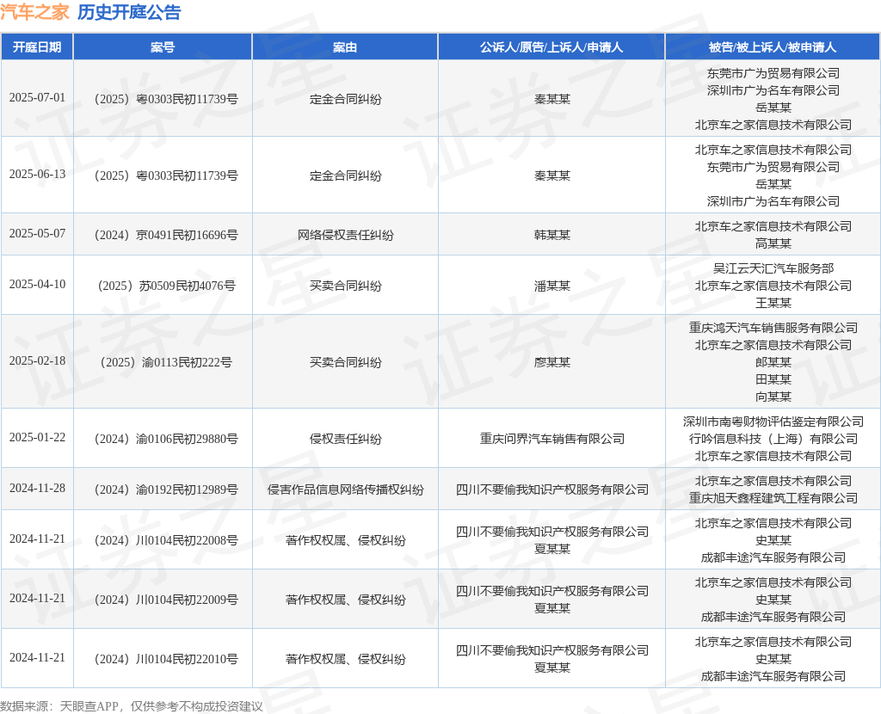Select the 被告/被上诉人/被申请人 header
The height and width of the screenshot is (714, 881).
[773, 47]
